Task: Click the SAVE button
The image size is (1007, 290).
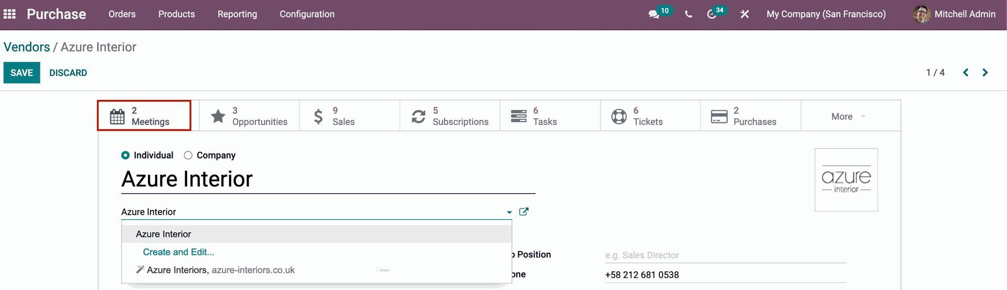Action: [22, 73]
